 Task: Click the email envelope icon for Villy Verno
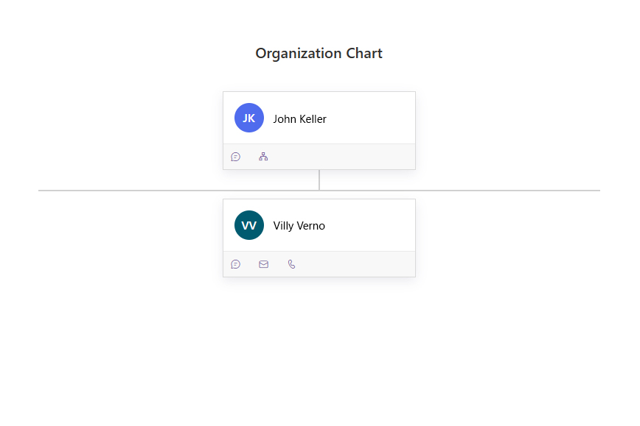(x=263, y=264)
